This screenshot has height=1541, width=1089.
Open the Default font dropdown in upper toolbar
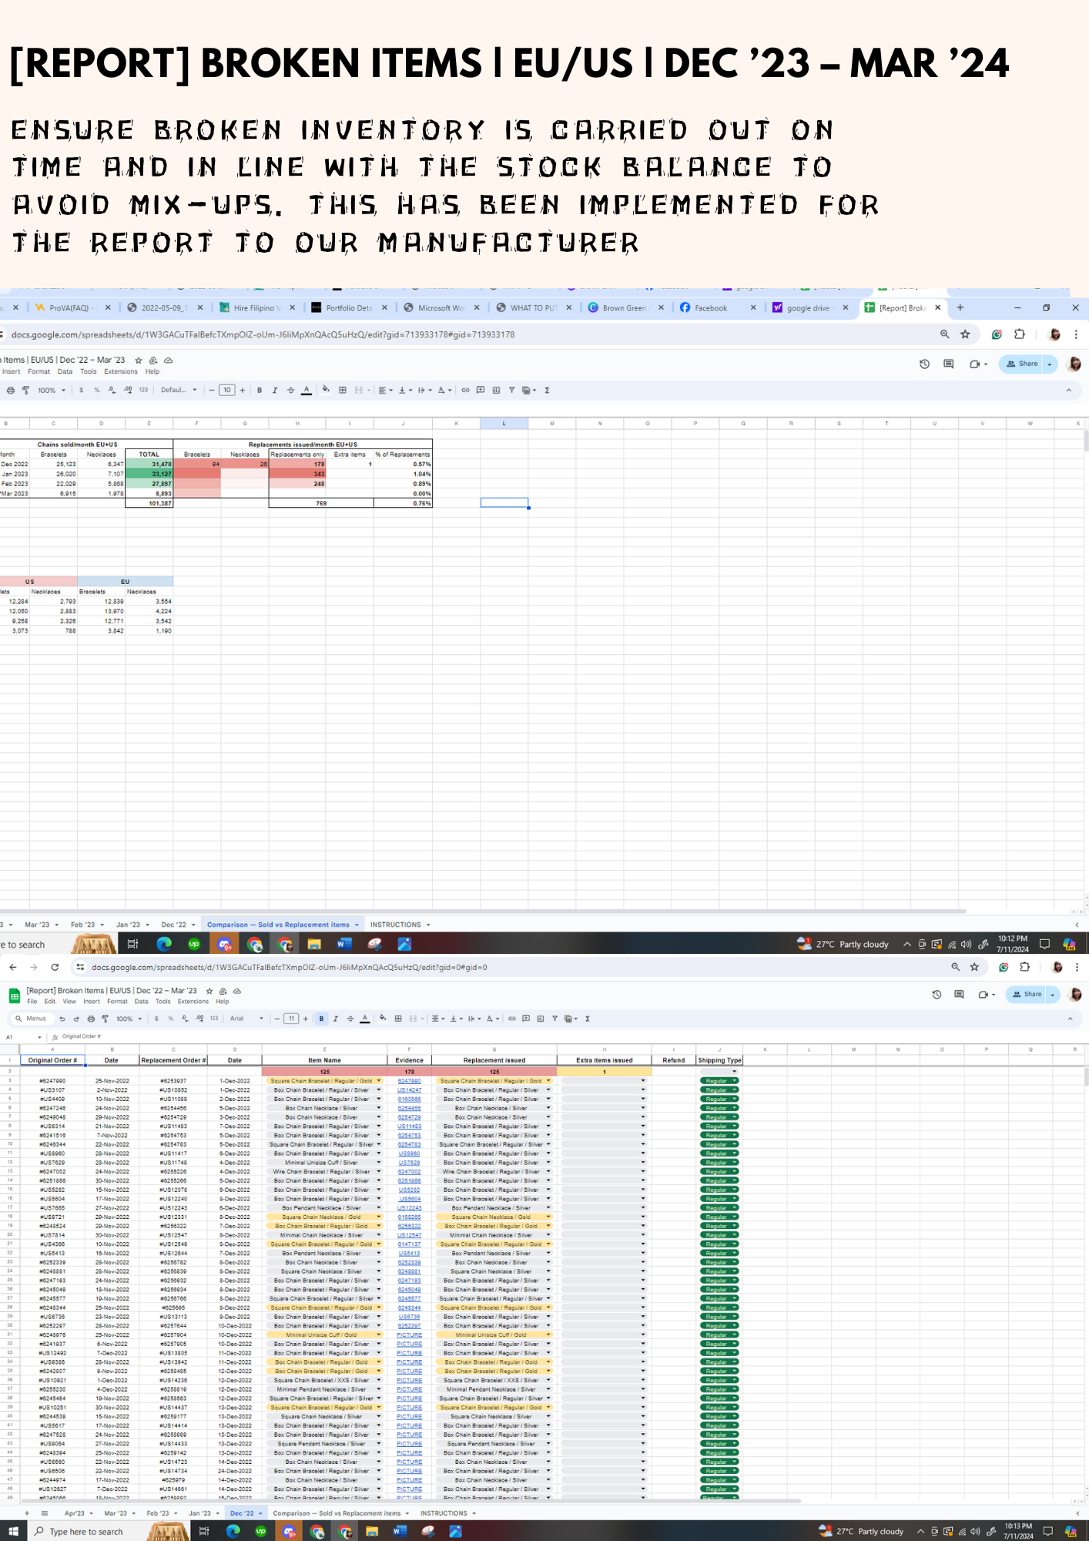(179, 391)
